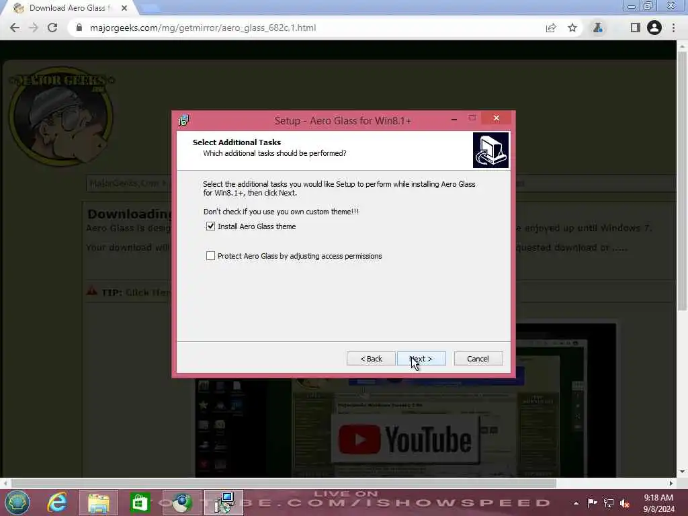Launch Internet Explorer from taskbar
Screen dimensions: 688x516
click(58, 503)
